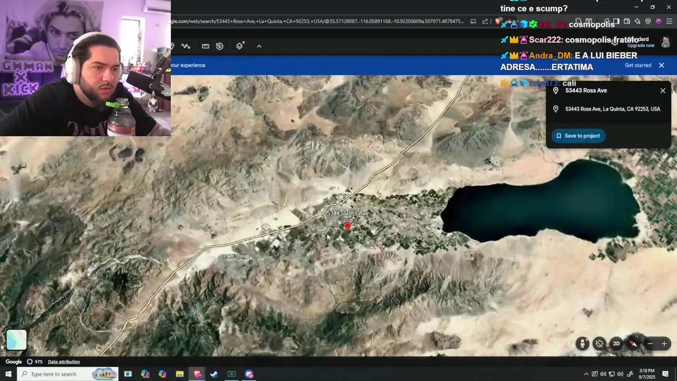Click the Upgrade now link

[641, 46]
